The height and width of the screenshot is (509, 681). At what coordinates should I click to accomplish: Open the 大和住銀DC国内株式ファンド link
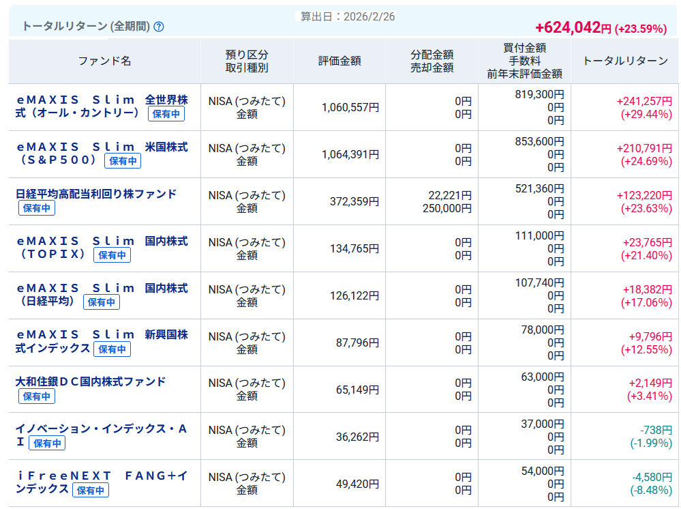click(91, 381)
